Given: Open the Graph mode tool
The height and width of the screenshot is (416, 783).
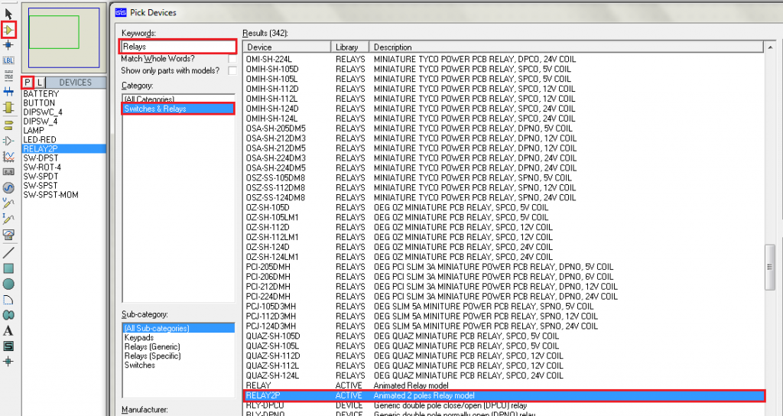Looking at the screenshot, I should click(8, 156).
